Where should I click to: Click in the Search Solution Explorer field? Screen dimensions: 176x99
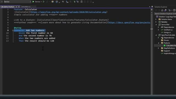click(165, 14)
